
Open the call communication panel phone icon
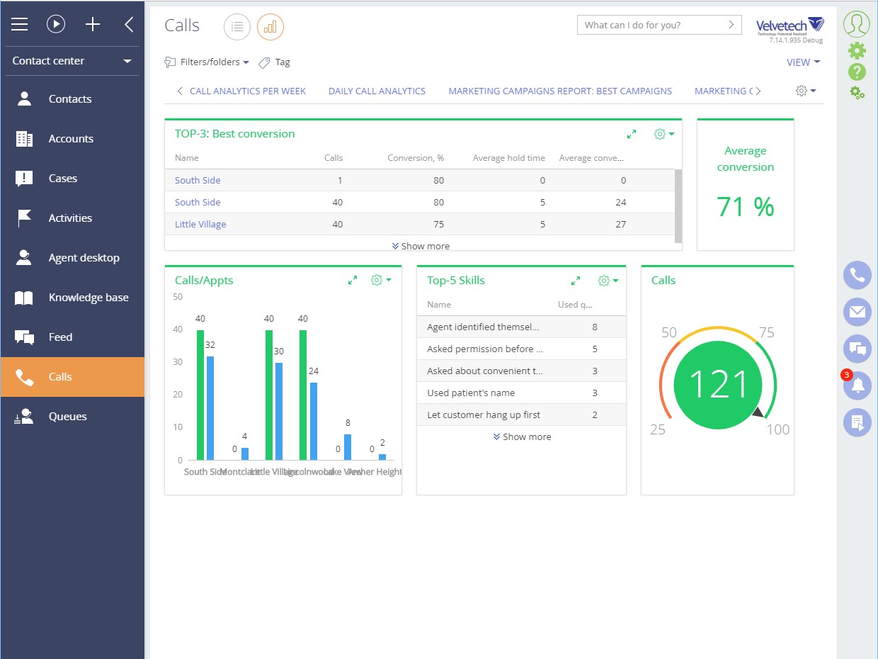857,275
